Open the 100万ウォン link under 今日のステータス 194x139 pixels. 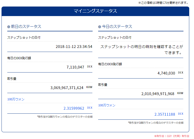(107, 105)
